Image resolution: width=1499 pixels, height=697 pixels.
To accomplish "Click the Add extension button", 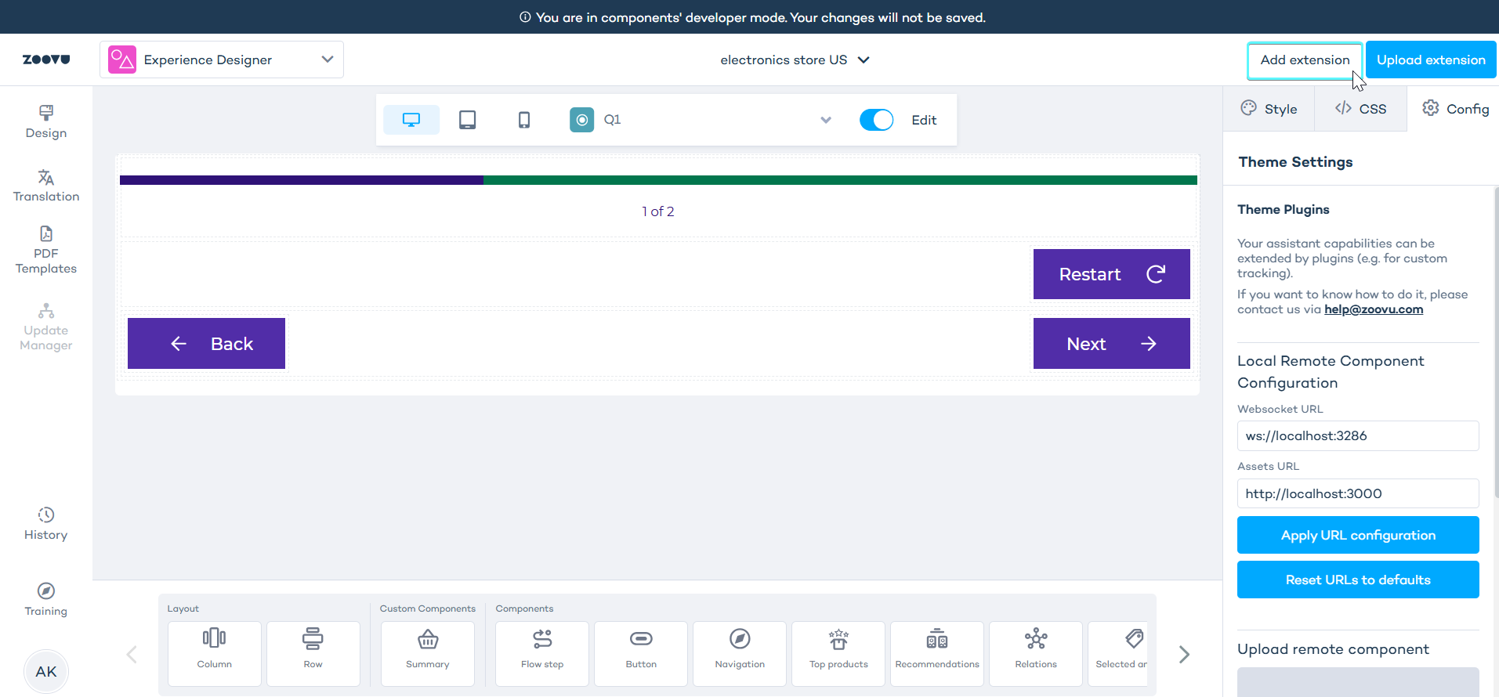I will tap(1305, 60).
